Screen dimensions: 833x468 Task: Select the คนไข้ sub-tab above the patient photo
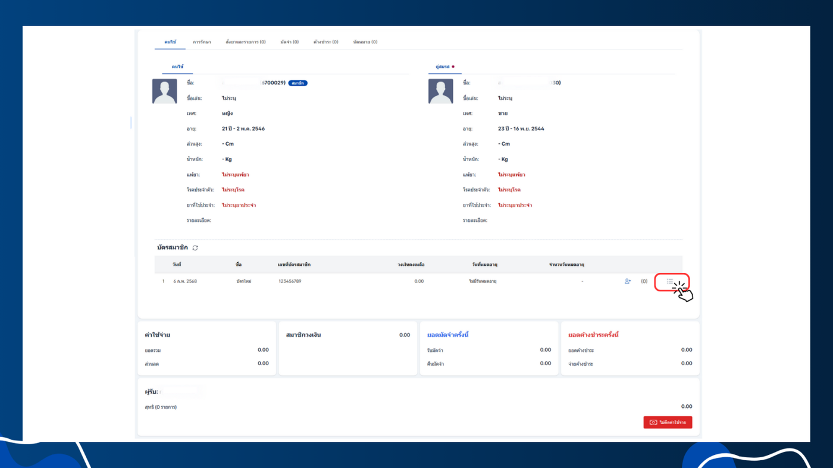pyautogui.click(x=178, y=67)
